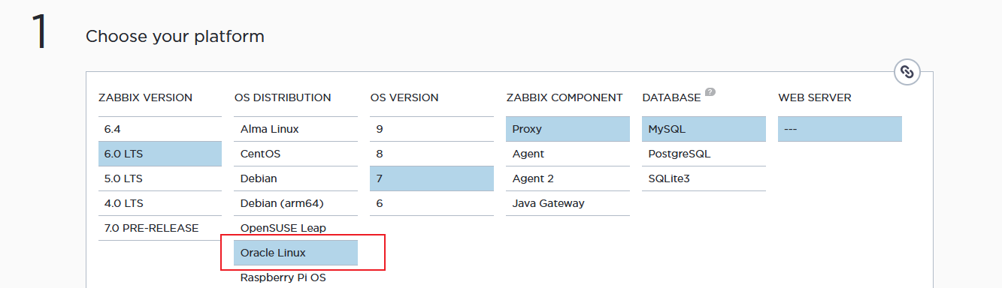Select CentOS as OS distribution

pos(296,154)
